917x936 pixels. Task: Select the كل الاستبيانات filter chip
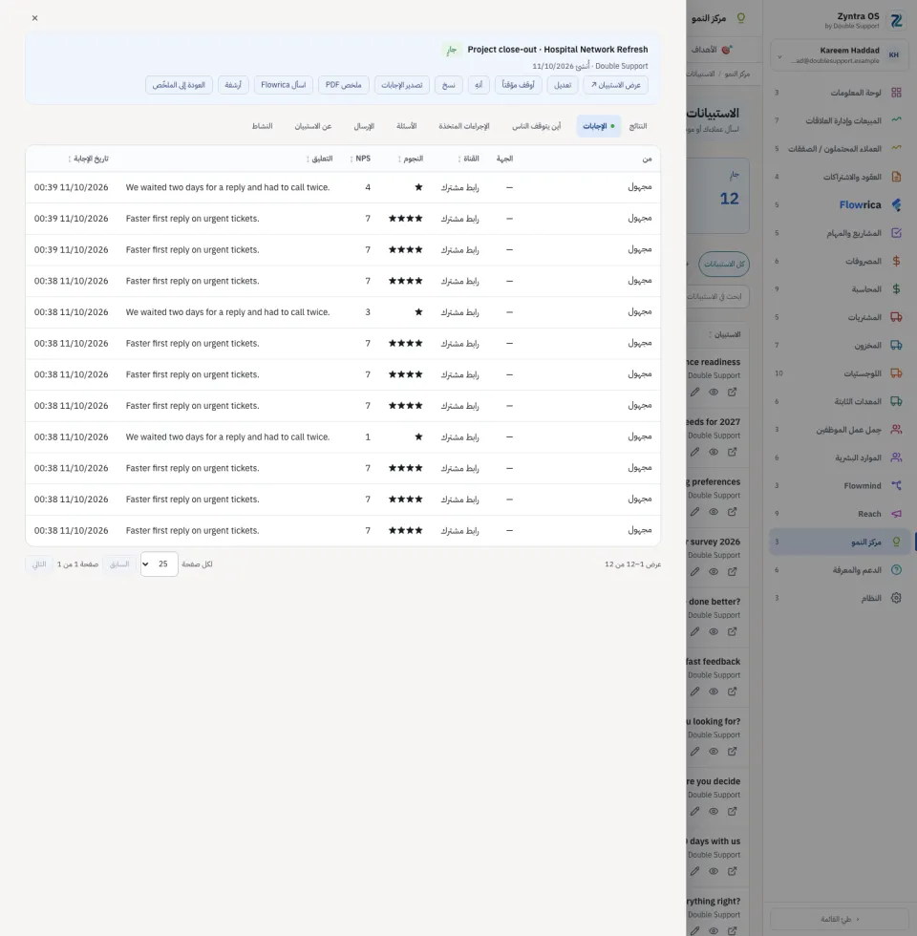(x=724, y=264)
